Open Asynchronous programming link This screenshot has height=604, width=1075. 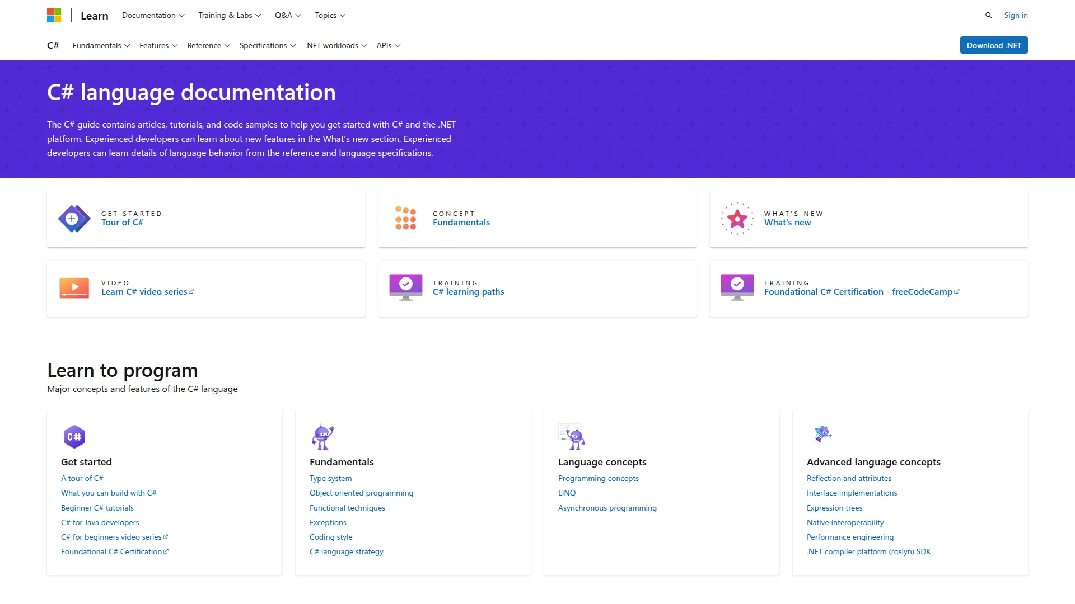pos(607,508)
